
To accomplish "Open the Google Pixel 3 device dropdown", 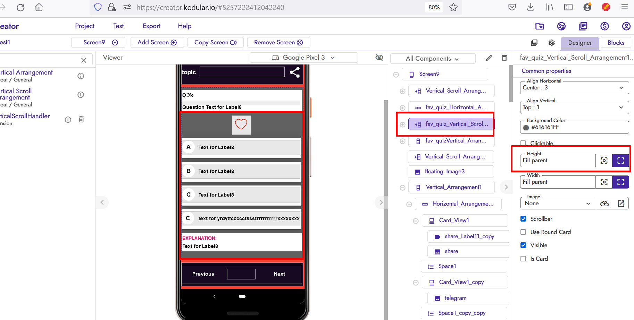I will click(303, 58).
